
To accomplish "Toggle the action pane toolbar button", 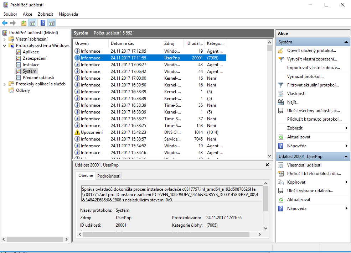I will [x=52, y=23].
